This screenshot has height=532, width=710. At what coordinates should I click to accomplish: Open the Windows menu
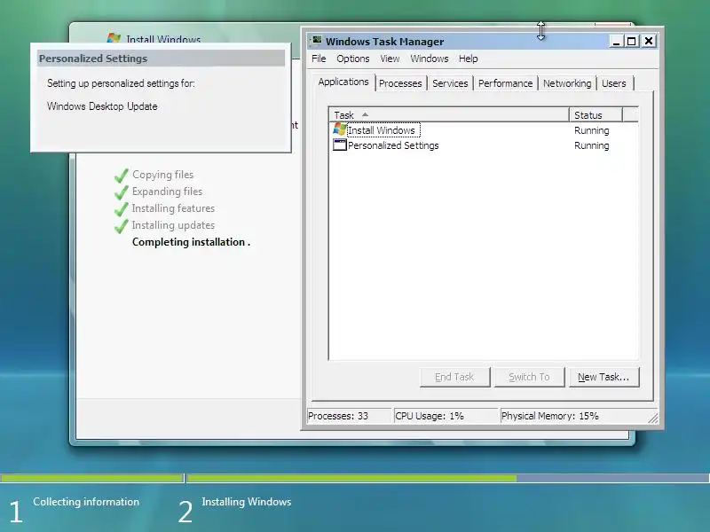click(430, 59)
